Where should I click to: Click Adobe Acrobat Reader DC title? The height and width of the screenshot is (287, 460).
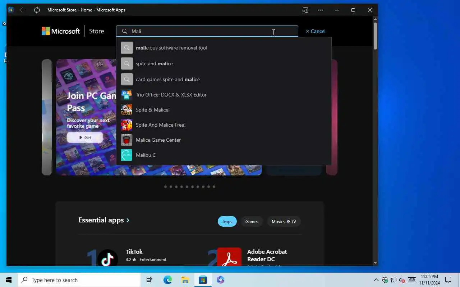267,255
